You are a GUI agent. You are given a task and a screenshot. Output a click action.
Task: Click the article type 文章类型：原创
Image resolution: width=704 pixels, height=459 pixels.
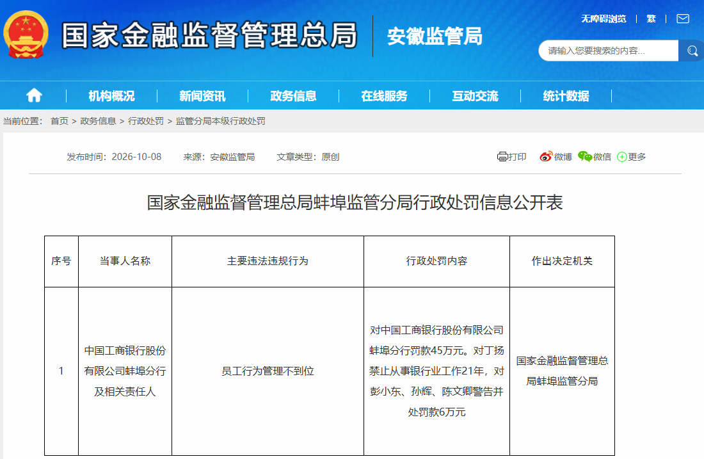(308, 157)
